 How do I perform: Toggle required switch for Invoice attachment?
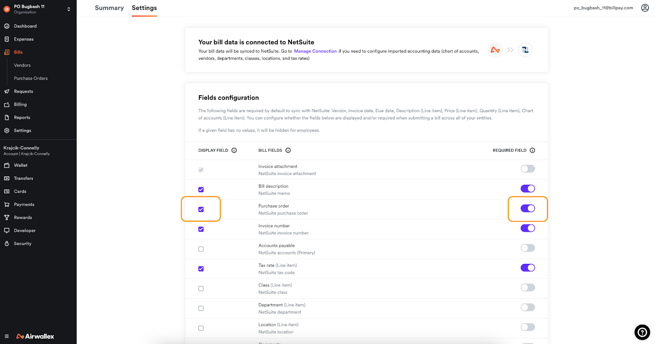[x=528, y=169]
